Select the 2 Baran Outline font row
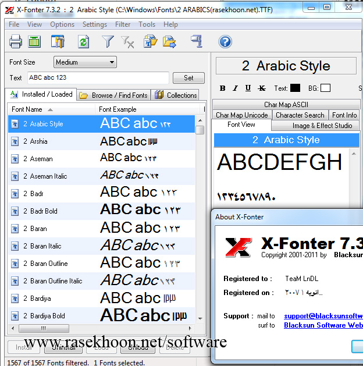 101,264
